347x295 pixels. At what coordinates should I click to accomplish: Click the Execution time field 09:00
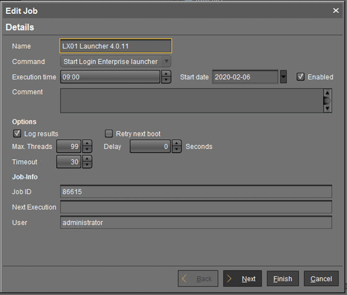110,77
